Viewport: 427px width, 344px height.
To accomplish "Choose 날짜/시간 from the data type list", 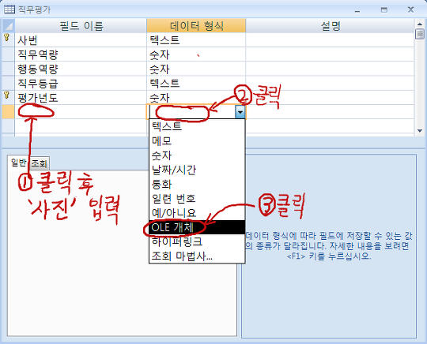I will point(197,170).
